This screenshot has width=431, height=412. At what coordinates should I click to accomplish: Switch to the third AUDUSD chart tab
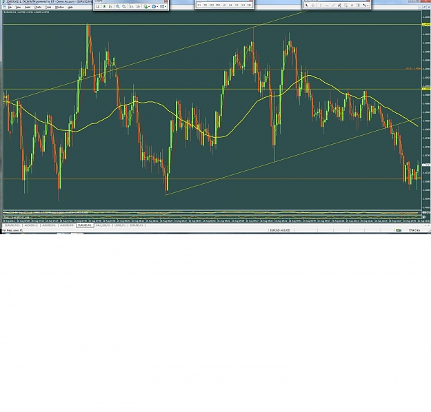67,225
